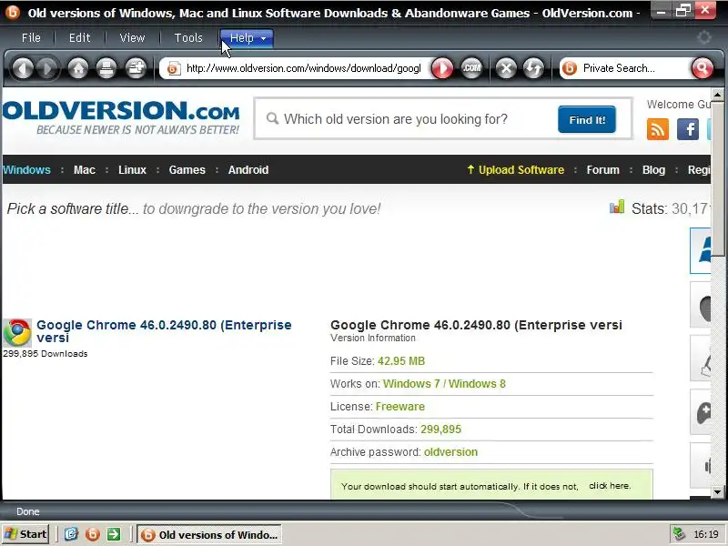
Task: Click first quick launch icon on taskbar
Action: click(71, 534)
